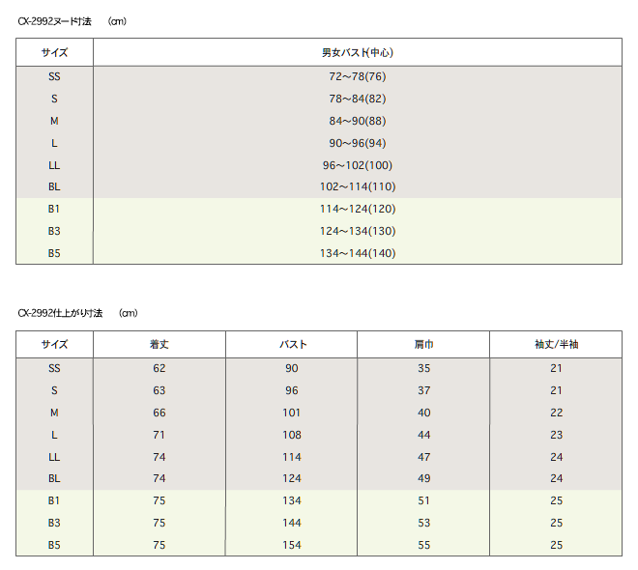This screenshot has height=570, width=638.
Task: Select the 着丈 value 71 cell
Action: [x=159, y=435]
